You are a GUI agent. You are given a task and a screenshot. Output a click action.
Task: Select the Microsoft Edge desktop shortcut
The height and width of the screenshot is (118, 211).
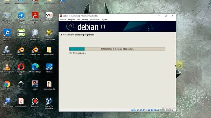[x=35, y=68]
